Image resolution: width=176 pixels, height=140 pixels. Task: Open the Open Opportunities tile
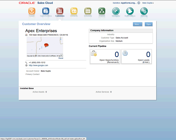tap(105, 57)
